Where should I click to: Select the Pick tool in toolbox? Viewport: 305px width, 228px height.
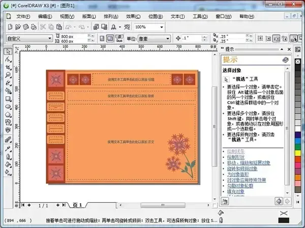[8, 51]
